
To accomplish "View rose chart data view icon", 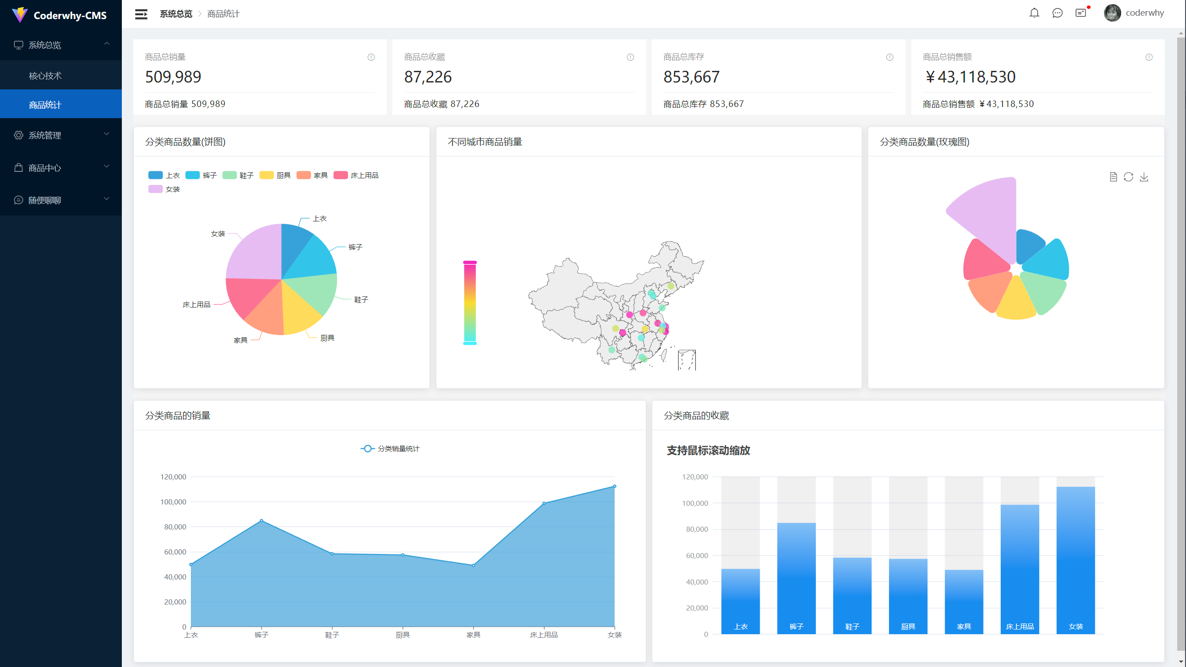I will coord(1113,177).
